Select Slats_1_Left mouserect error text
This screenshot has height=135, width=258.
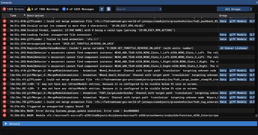pyautogui.click(x=123, y=53)
